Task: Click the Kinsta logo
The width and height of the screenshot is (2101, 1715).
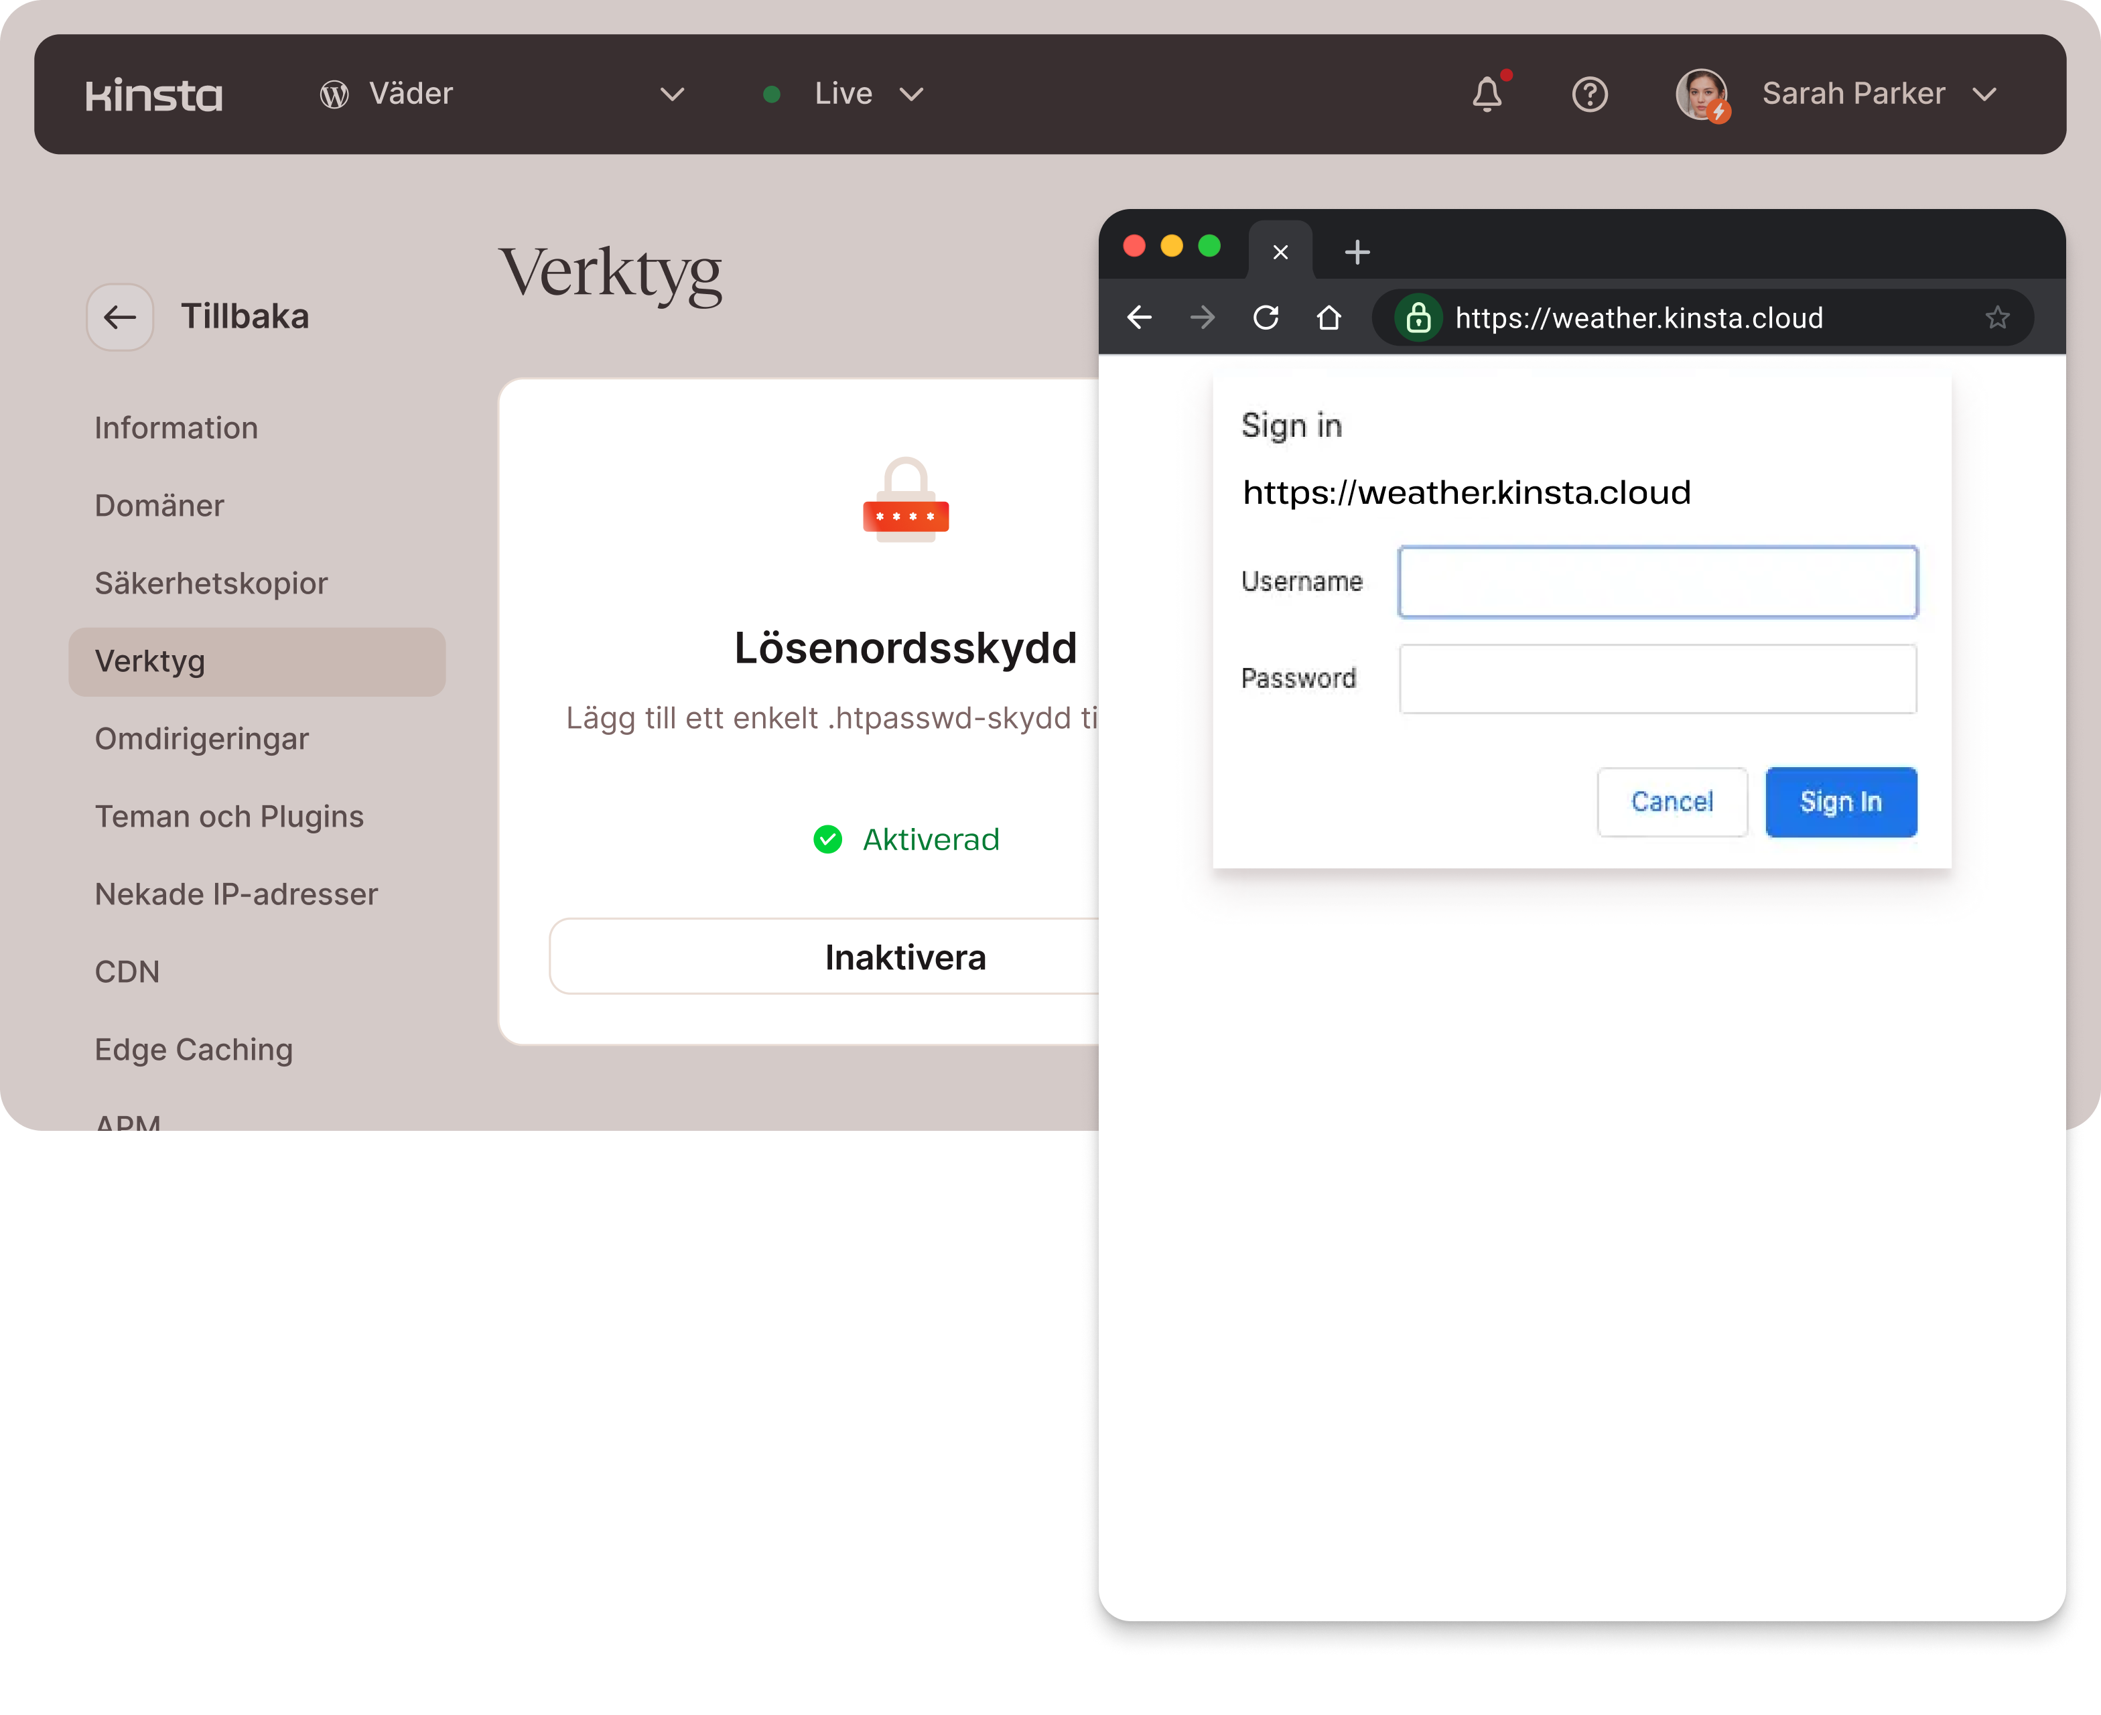Action: (x=154, y=95)
